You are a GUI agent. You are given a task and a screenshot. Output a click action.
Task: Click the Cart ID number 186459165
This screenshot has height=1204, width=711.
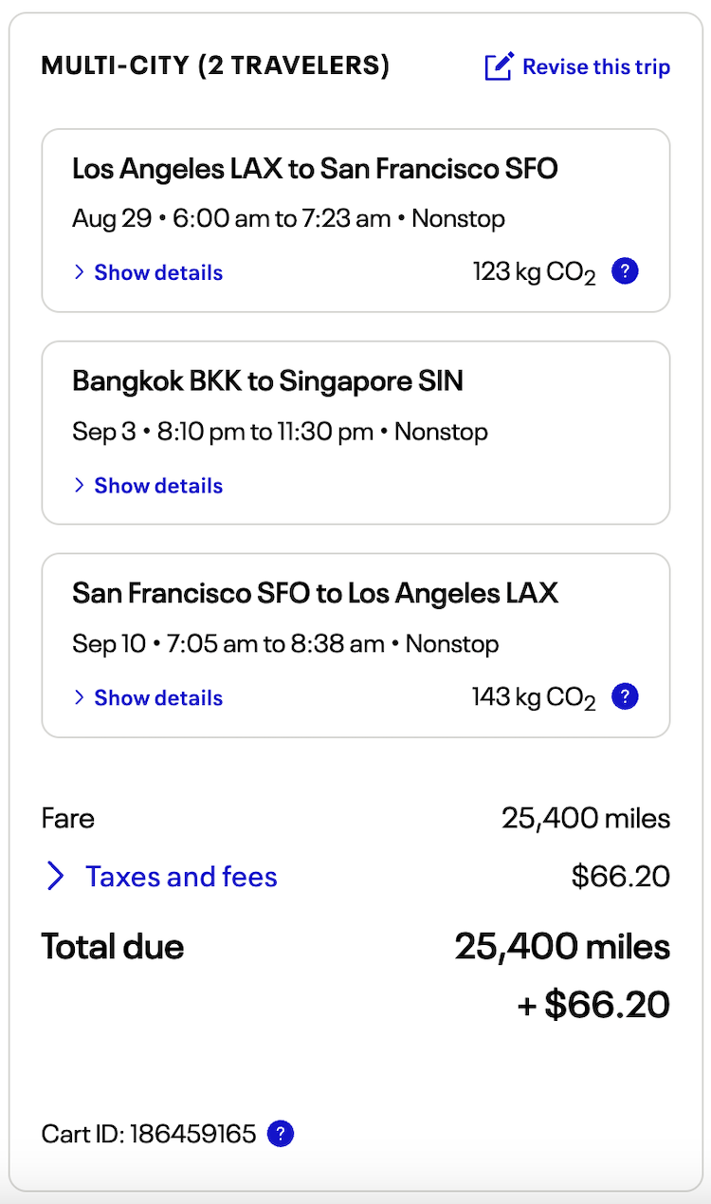[x=192, y=1134]
